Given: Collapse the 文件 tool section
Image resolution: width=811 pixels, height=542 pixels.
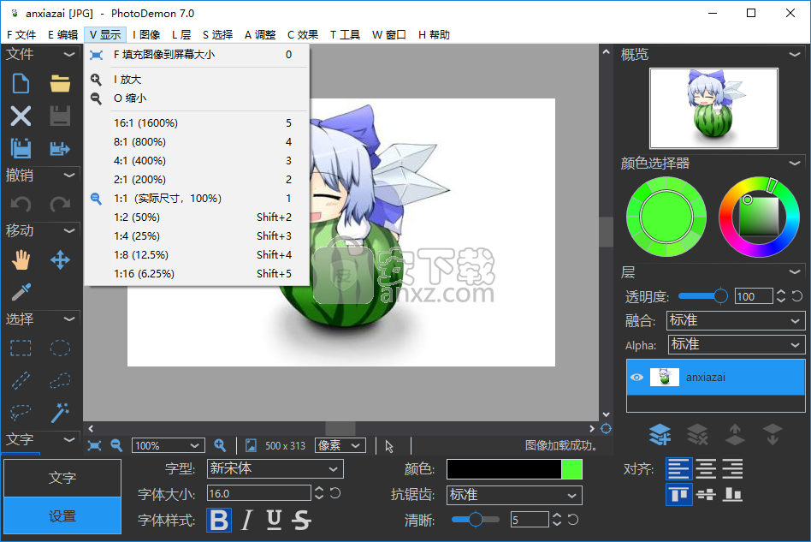Looking at the screenshot, I should (x=68, y=54).
